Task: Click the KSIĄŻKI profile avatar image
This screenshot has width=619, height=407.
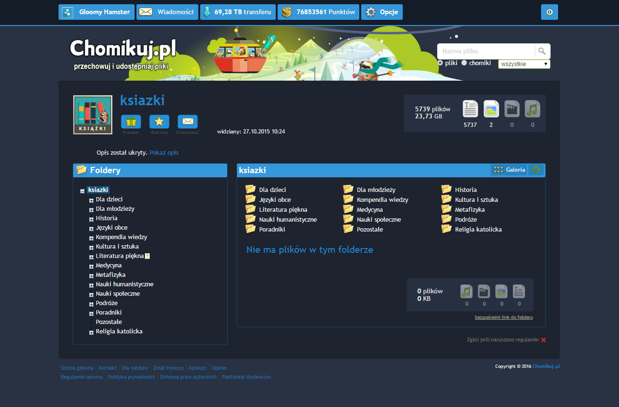Action: 93,115
